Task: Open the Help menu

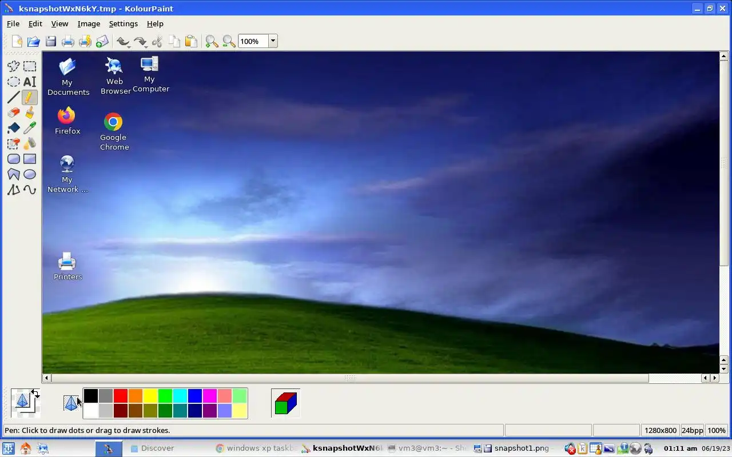Action: coord(155,23)
